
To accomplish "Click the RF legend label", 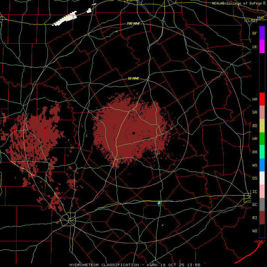I will point(255,33).
